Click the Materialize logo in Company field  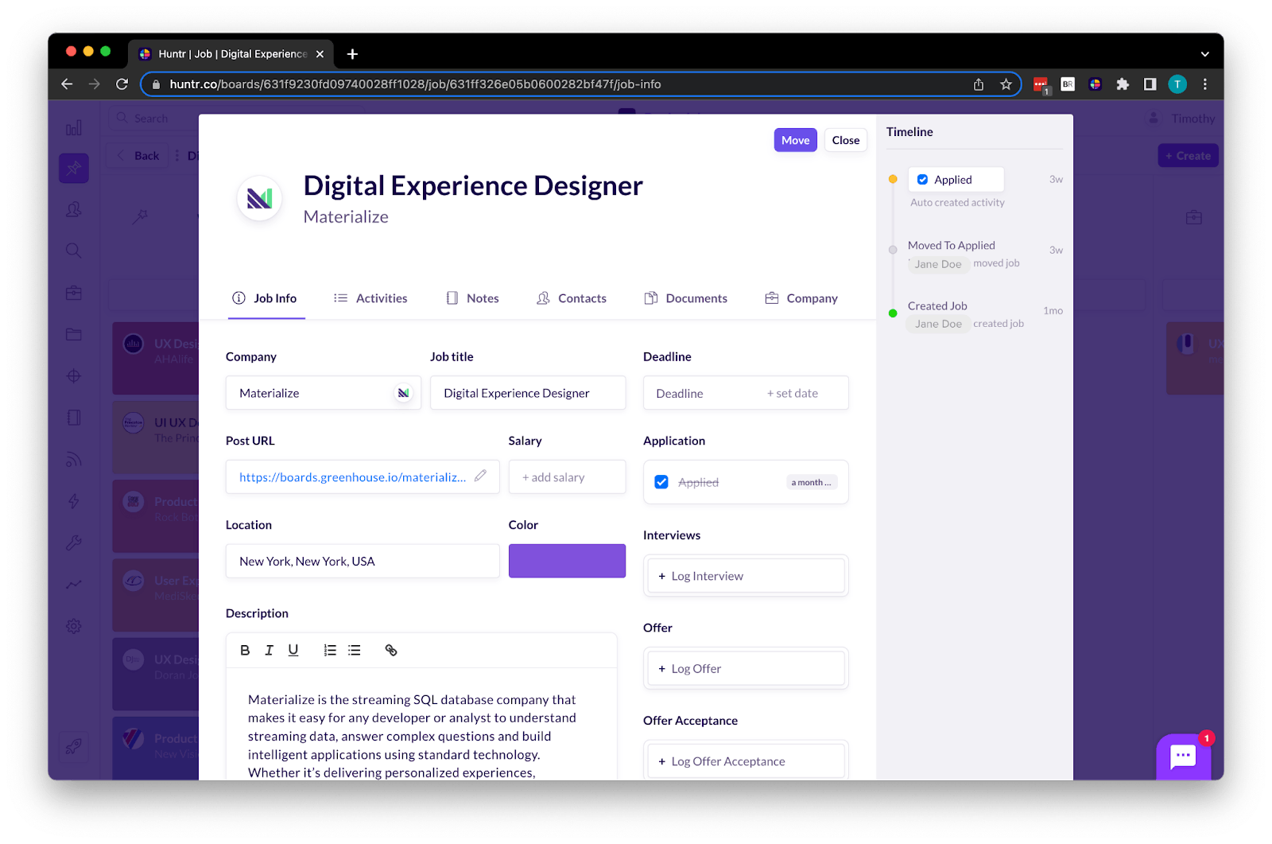tap(404, 393)
